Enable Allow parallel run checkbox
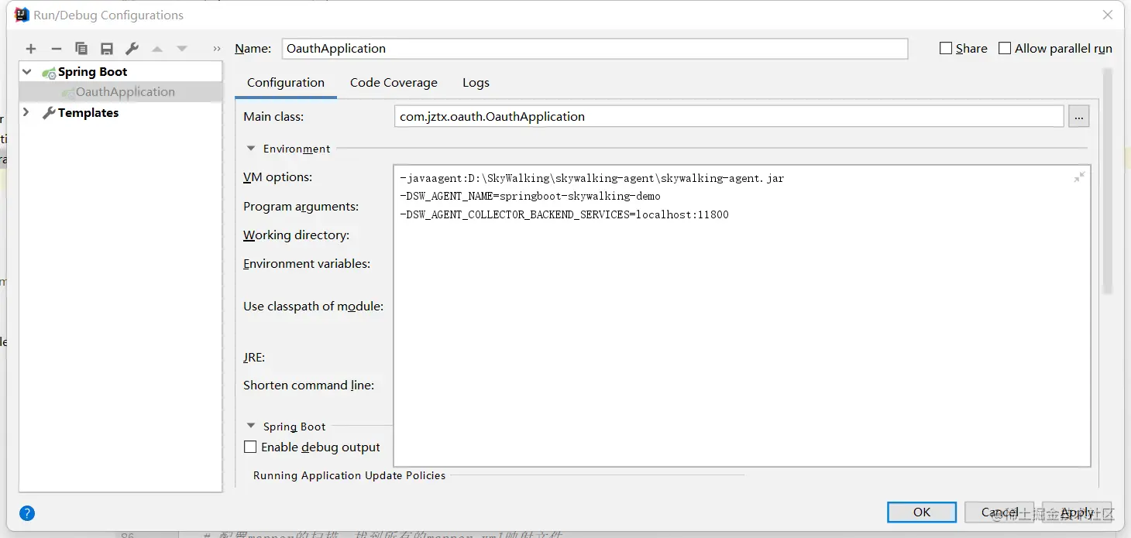Screen dimensions: 1131x538 1005,48
